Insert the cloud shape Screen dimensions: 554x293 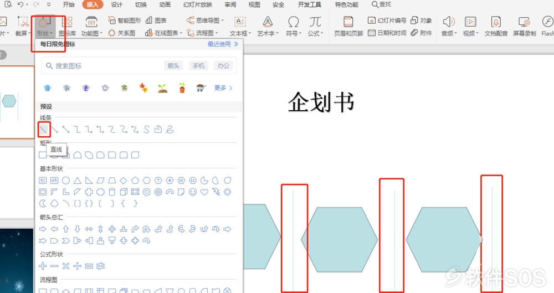click(54, 204)
